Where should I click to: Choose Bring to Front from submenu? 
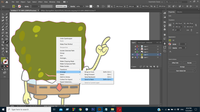[97, 72]
